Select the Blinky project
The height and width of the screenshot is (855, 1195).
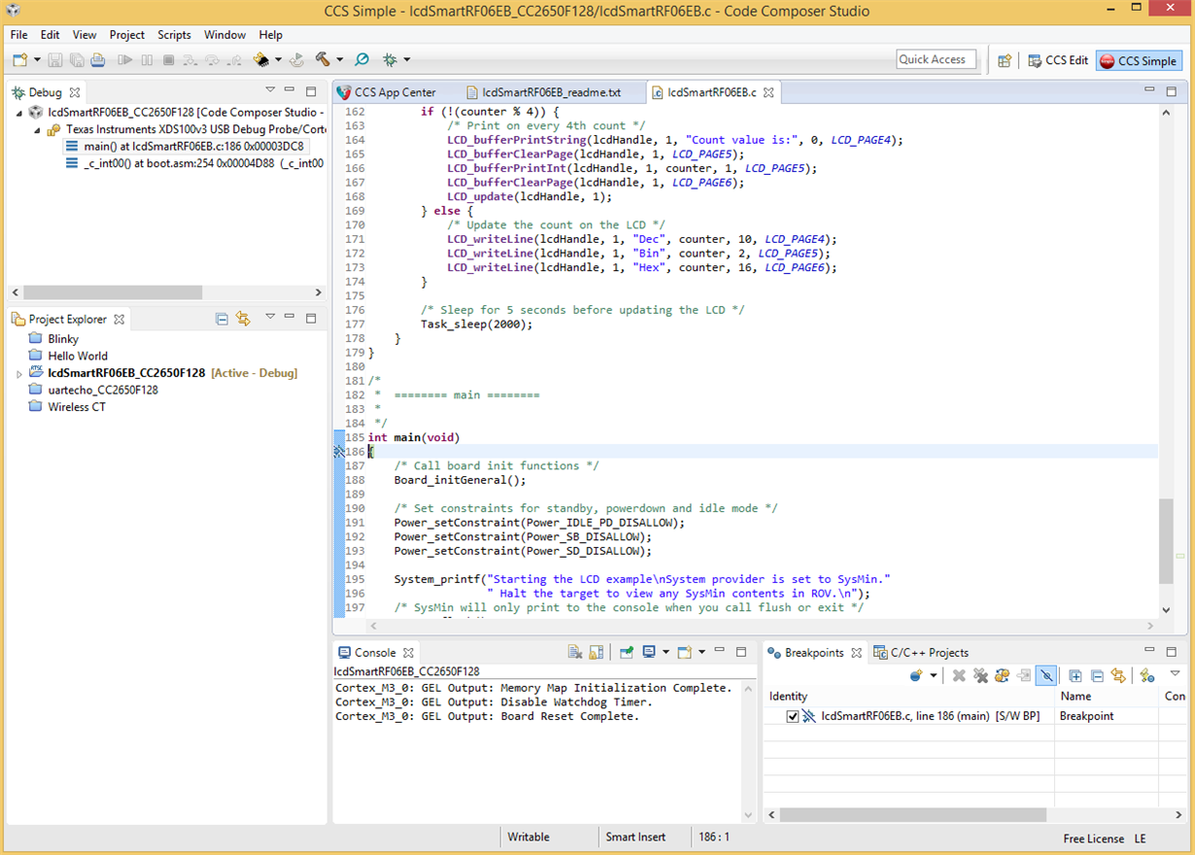click(63, 339)
